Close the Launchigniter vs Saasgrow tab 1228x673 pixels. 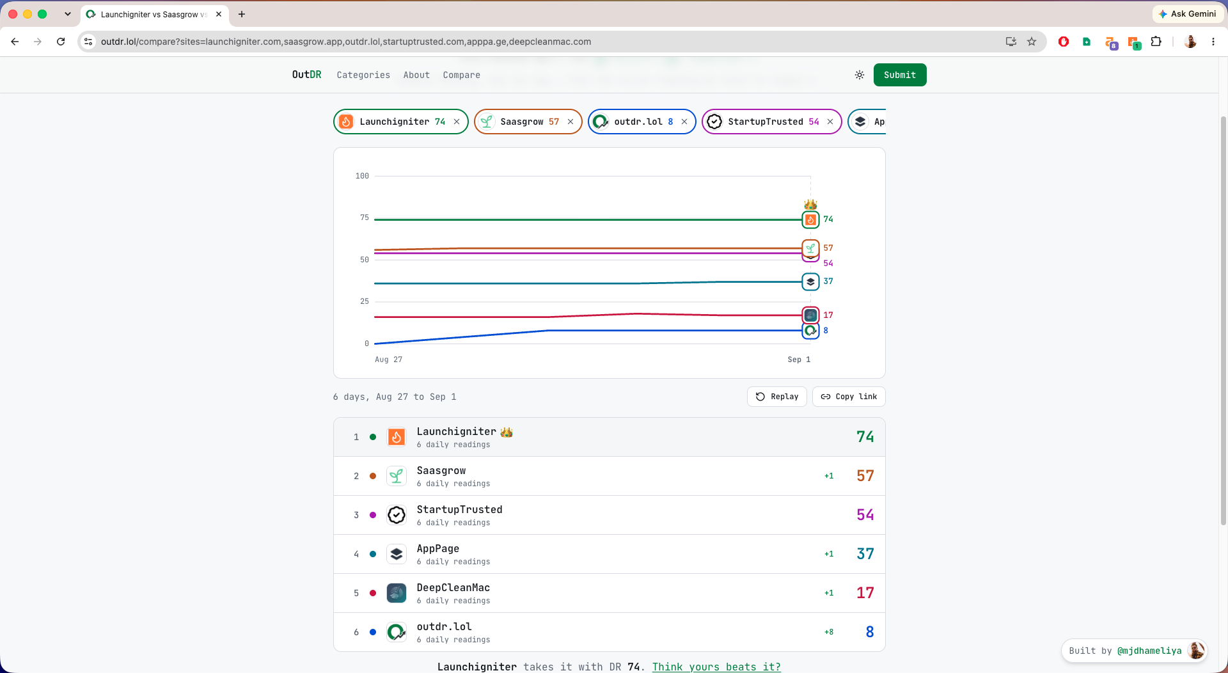(219, 14)
